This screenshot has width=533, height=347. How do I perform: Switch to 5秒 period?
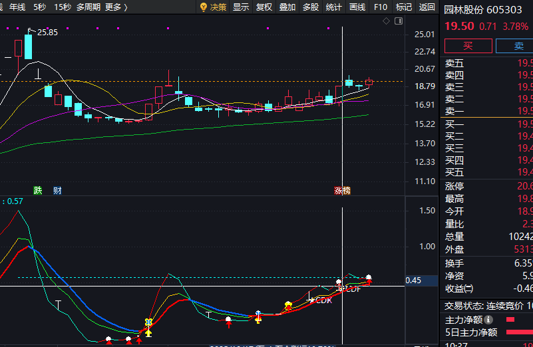tap(40, 7)
